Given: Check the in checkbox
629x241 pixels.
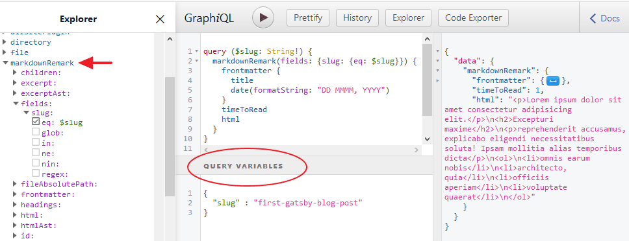Looking at the screenshot, I should coord(36,143).
